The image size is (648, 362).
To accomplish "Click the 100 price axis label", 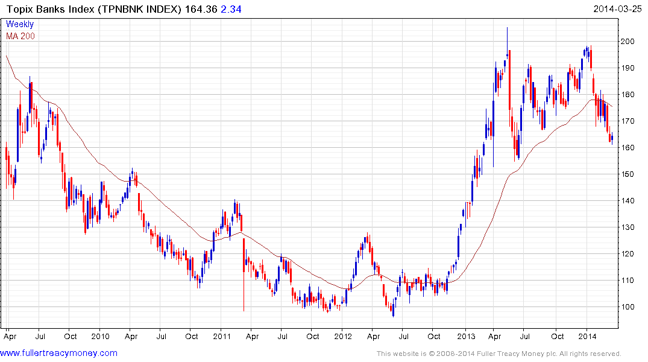I will (x=629, y=307).
